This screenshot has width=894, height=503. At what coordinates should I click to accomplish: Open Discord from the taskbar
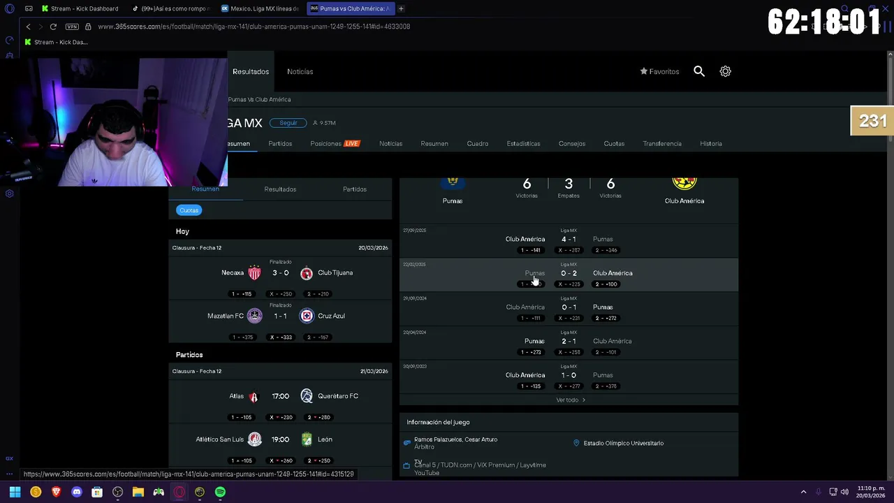coord(77,492)
